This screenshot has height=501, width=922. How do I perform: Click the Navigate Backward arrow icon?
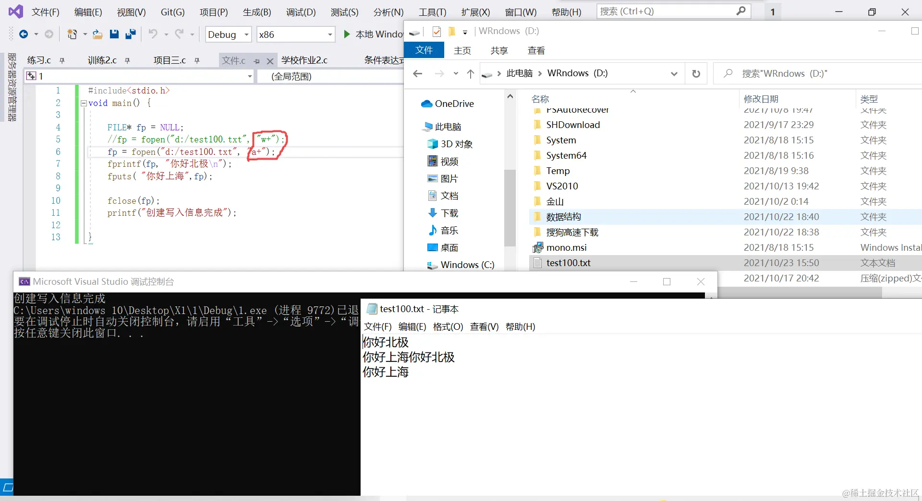click(x=24, y=34)
